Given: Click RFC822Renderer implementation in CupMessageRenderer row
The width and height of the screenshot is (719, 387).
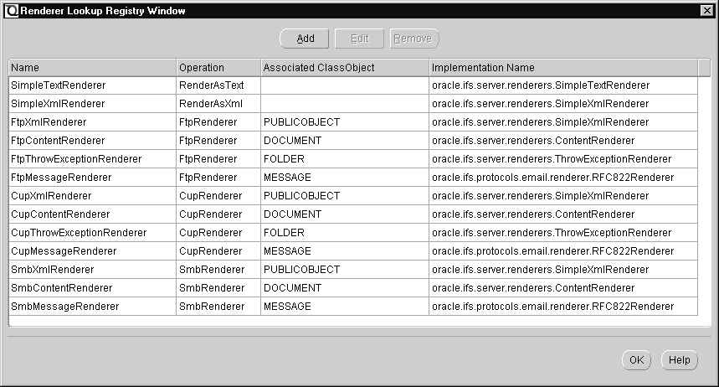Looking at the screenshot, I should tap(563, 251).
